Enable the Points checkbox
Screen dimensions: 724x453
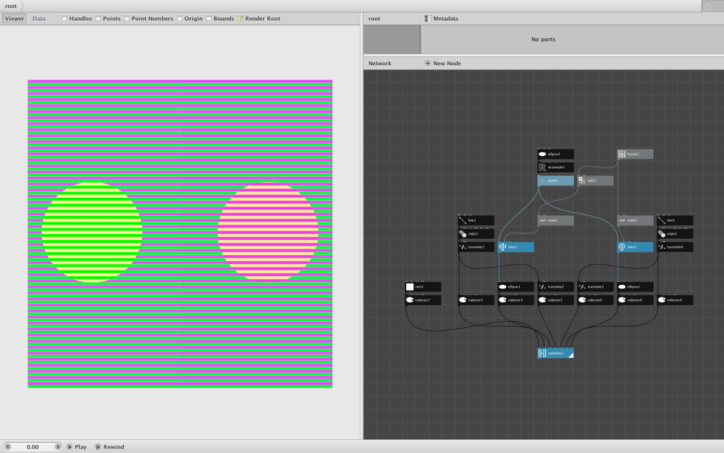pyautogui.click(x=98, y=19)
